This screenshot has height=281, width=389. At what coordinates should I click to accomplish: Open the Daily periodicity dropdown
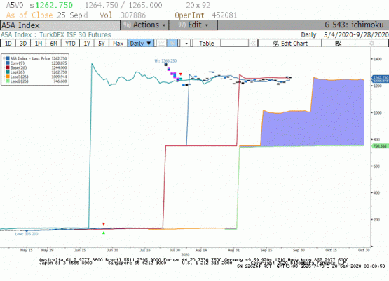tap(140, 44)
